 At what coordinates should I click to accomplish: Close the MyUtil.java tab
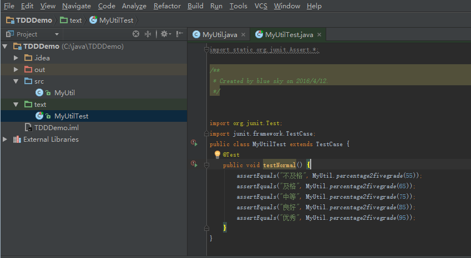pos(244,35)
